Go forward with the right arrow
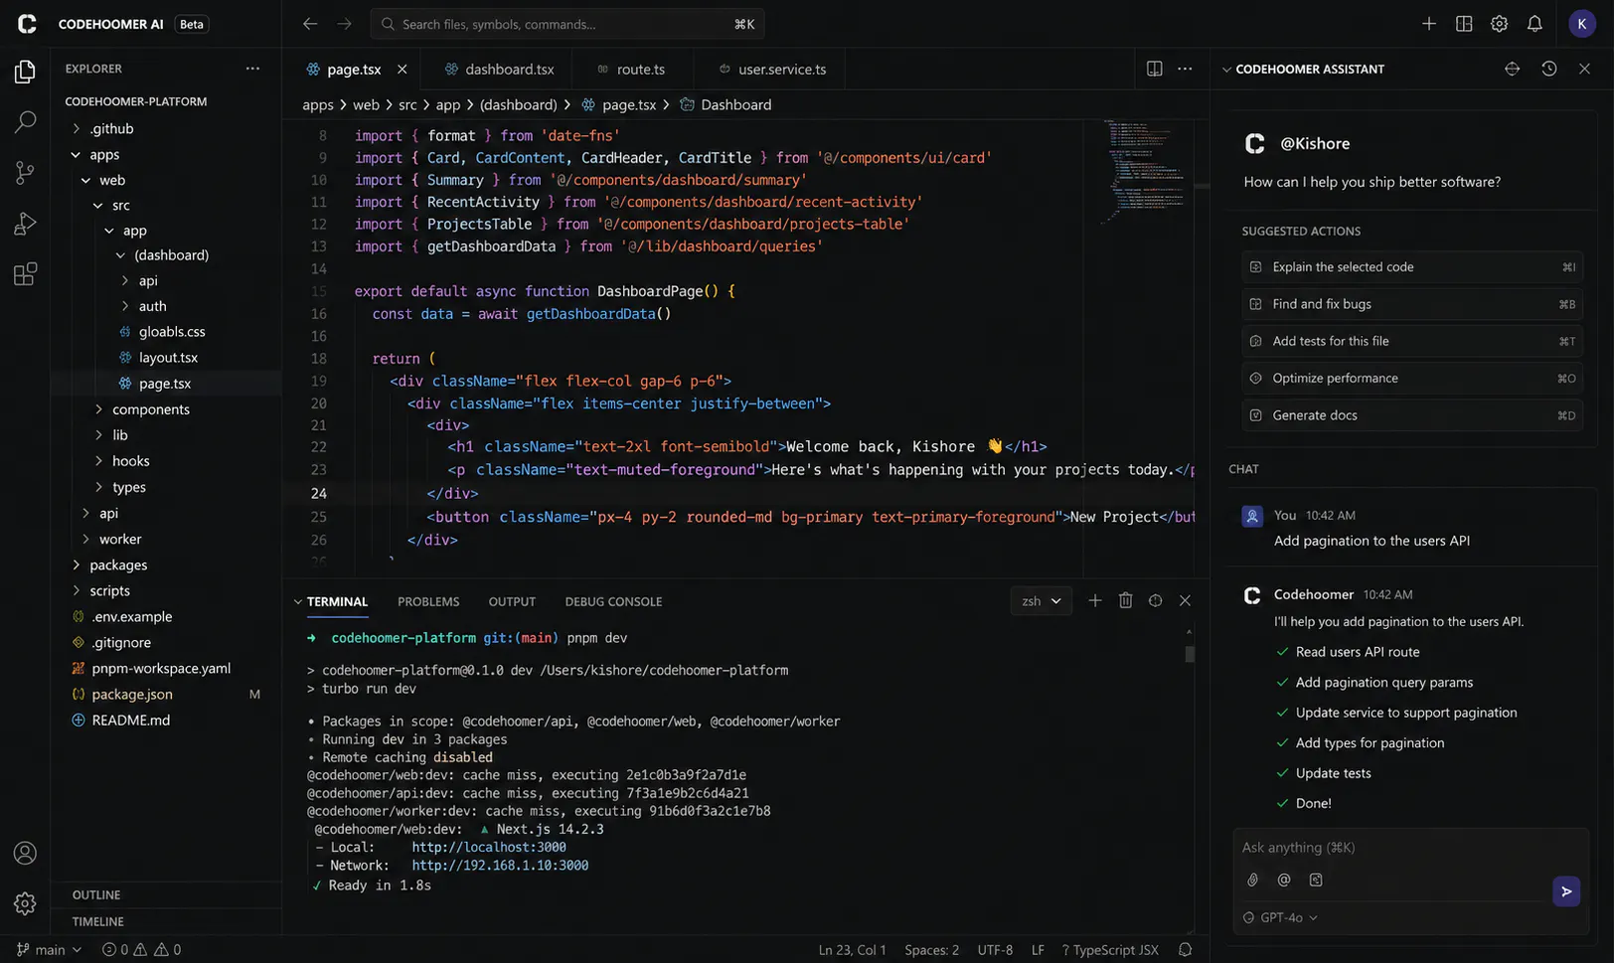Screen dimensions: 1614x963 pos(344,24)
